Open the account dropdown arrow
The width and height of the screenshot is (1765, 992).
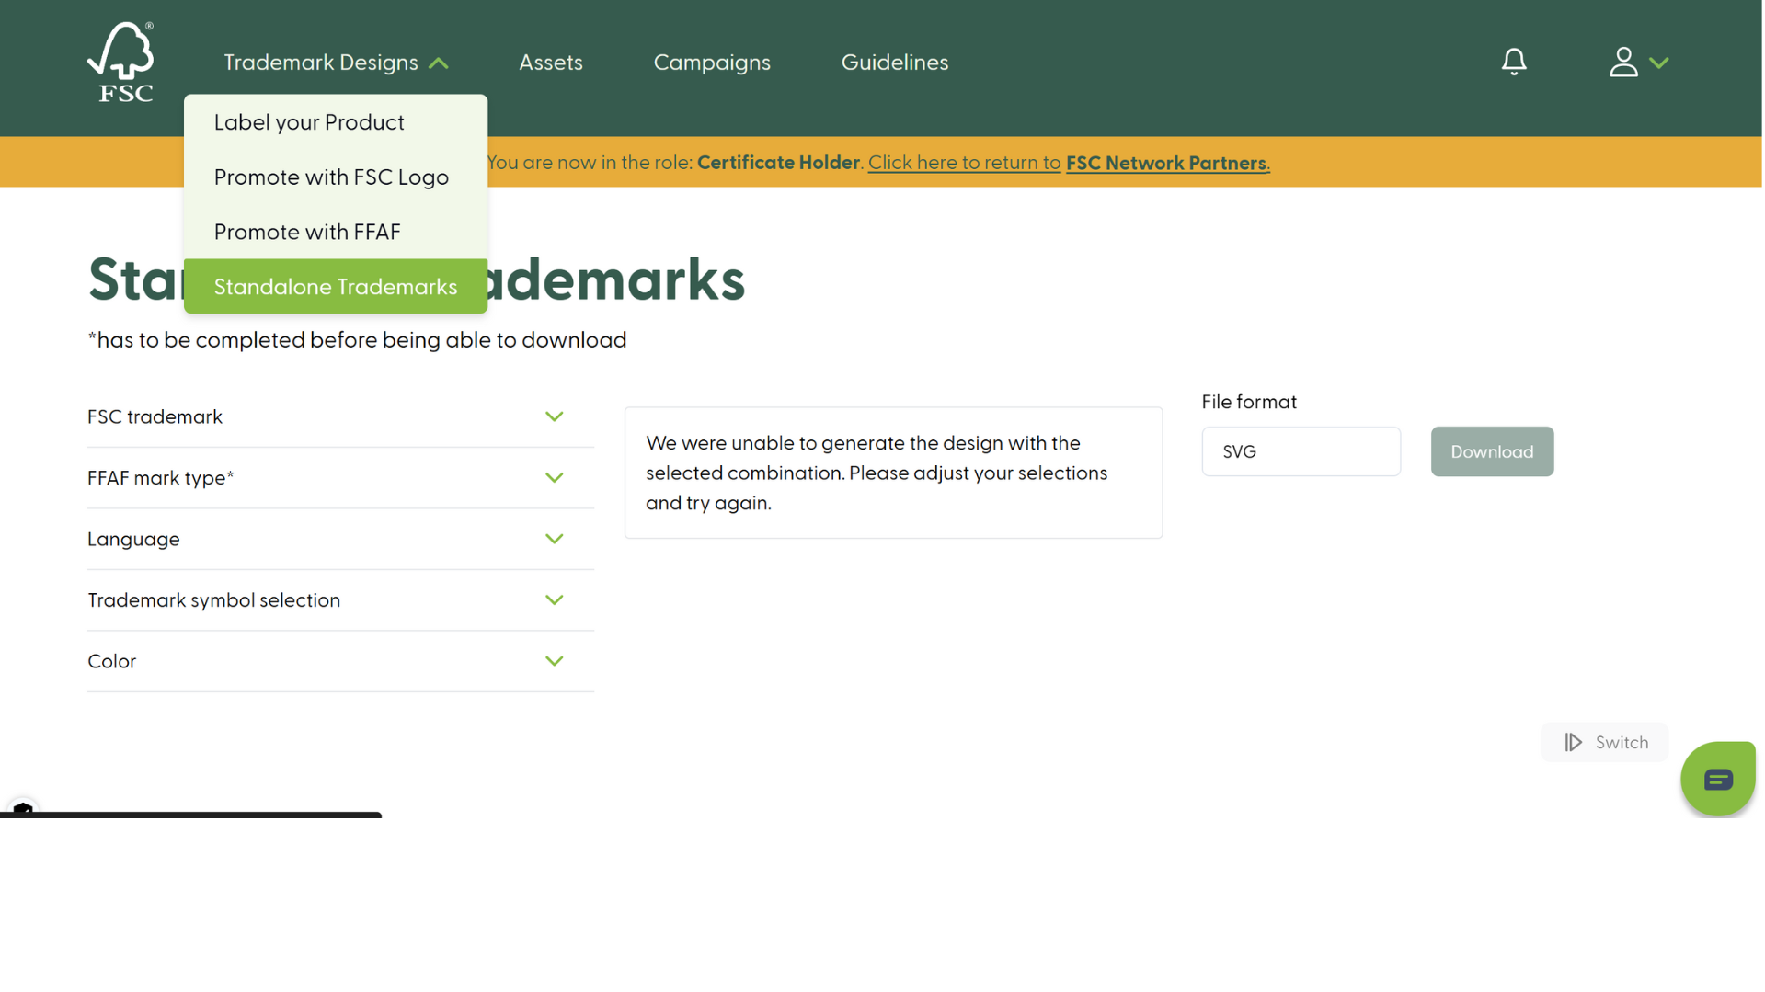pos(1658,63)
